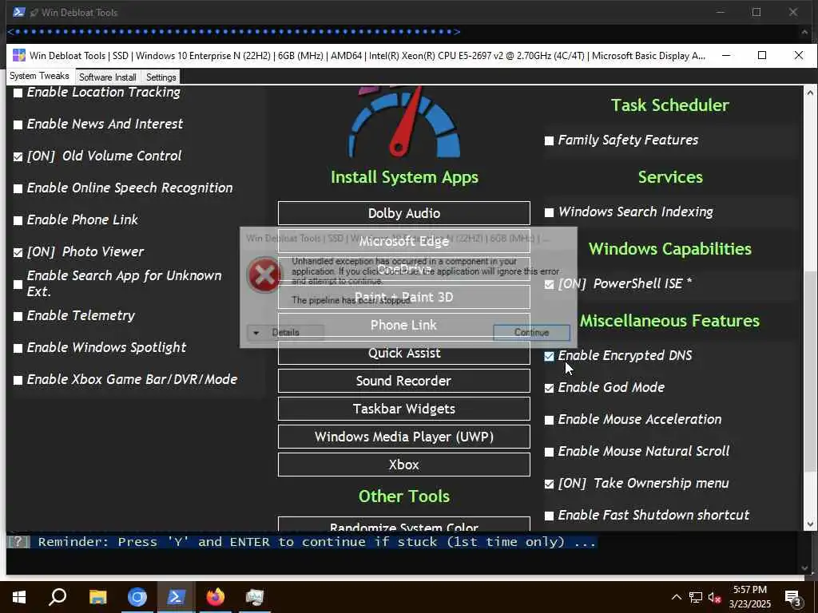Click red error icon in dialog
818x613 pixels.
point(264,275)
